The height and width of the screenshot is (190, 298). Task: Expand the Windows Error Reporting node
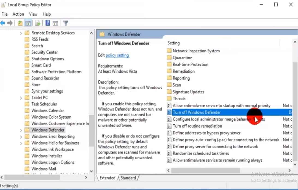(21, 137)
